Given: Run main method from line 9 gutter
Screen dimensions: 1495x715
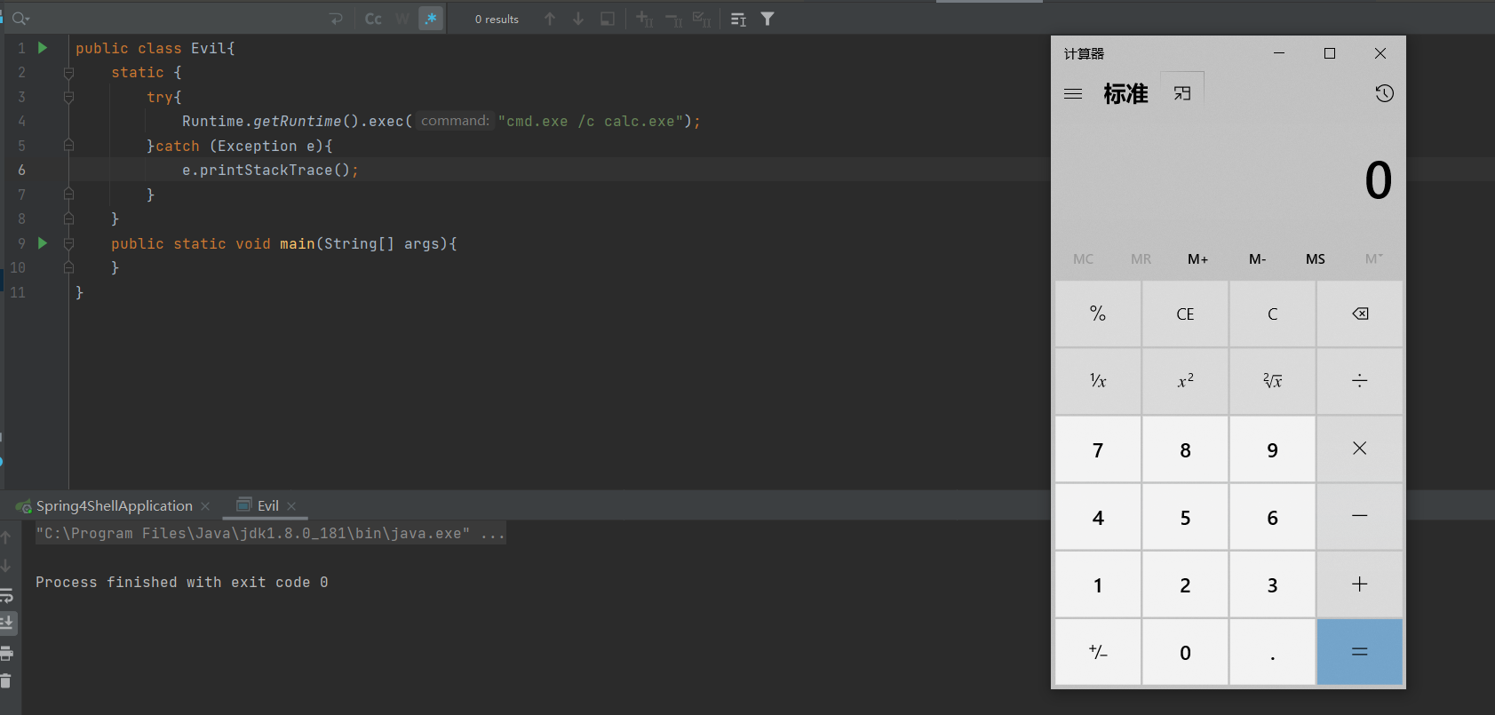Looking at the screenshot, I should pyautogui.click(x=42, y=243).
